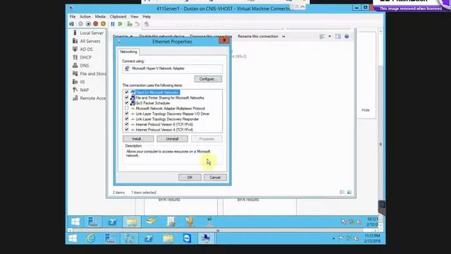Click the Turn Off VM toolbar icon
This screenshot has height=254, width=451.
[88, 24]
